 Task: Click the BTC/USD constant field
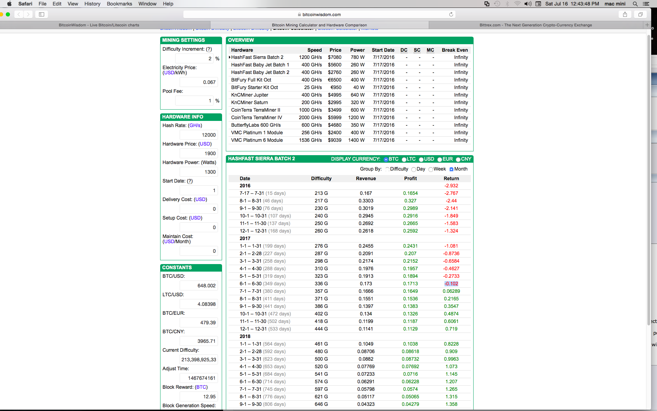click(x=199, y=286)
